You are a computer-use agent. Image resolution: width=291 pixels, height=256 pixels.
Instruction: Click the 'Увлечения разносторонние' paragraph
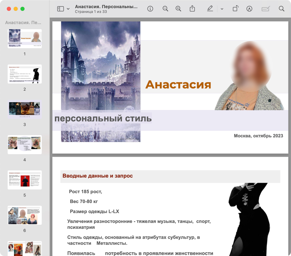pos(139,224)
